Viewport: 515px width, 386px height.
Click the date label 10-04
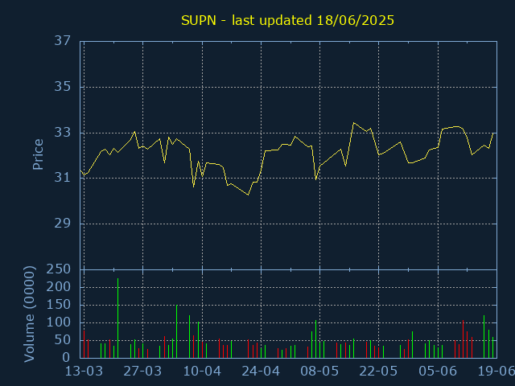tap(202, 372)
